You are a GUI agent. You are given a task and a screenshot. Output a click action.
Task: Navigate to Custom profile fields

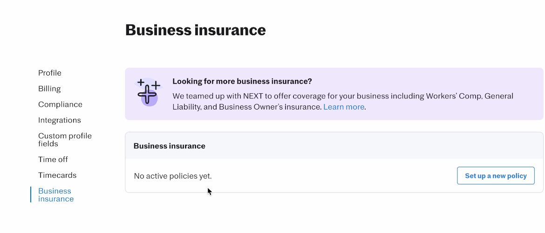click(65, 140)
